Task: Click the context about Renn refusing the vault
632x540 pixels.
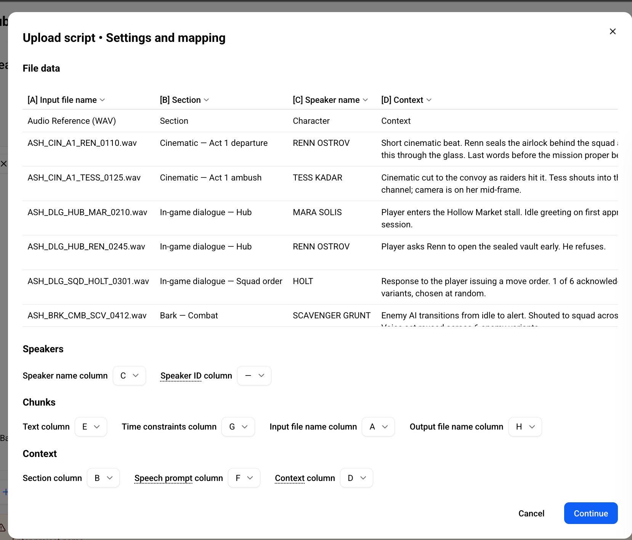Action: tap(493, 246)
